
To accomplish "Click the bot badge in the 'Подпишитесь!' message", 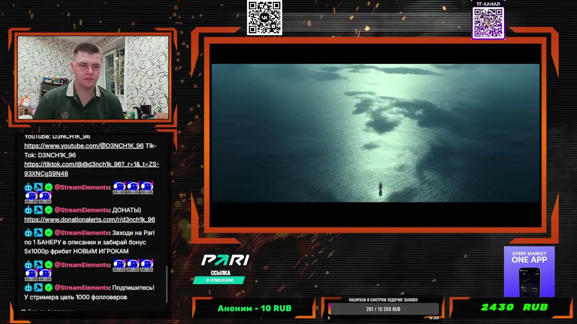I will pyautogui.click(x=28, y=288).
